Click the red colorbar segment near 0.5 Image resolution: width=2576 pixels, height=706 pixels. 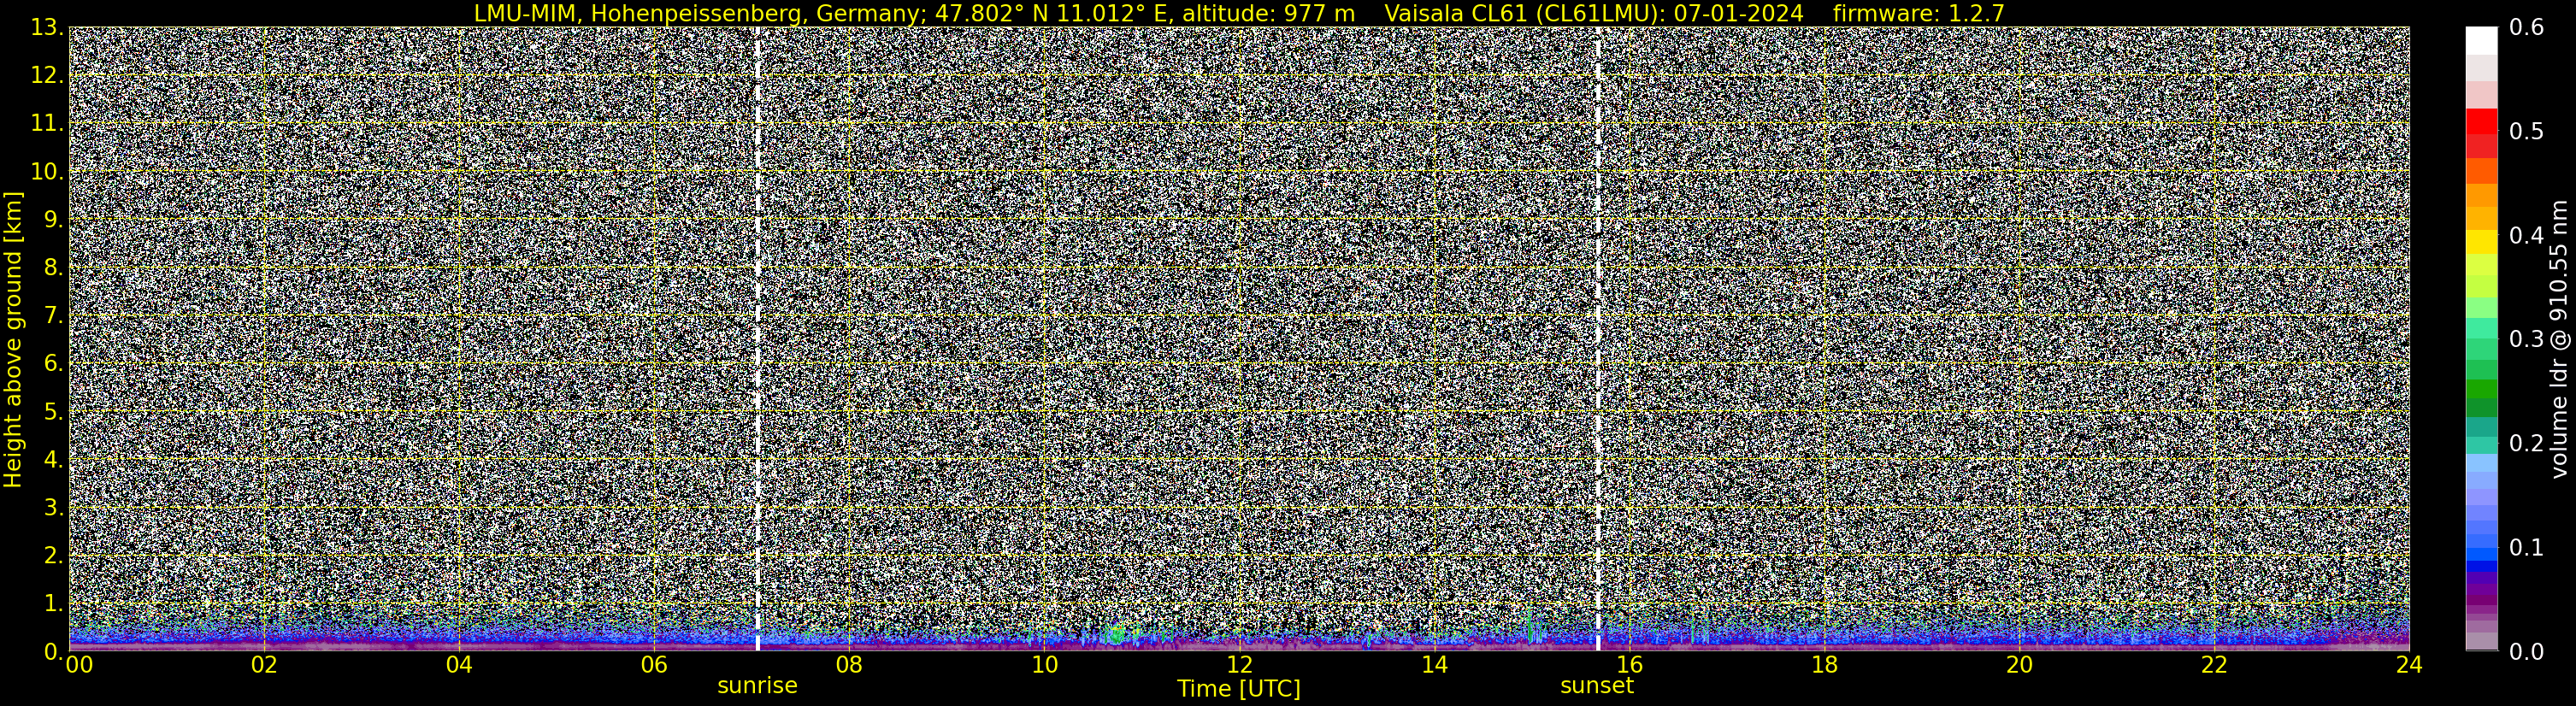tap(2481, 122)
